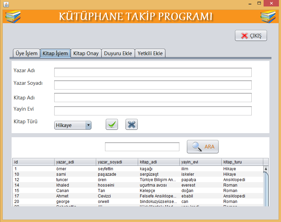Image resolution: width=281 pixels, height=222 pixels.
Task: Click the books icon on banner left
Action: [13, 16]
